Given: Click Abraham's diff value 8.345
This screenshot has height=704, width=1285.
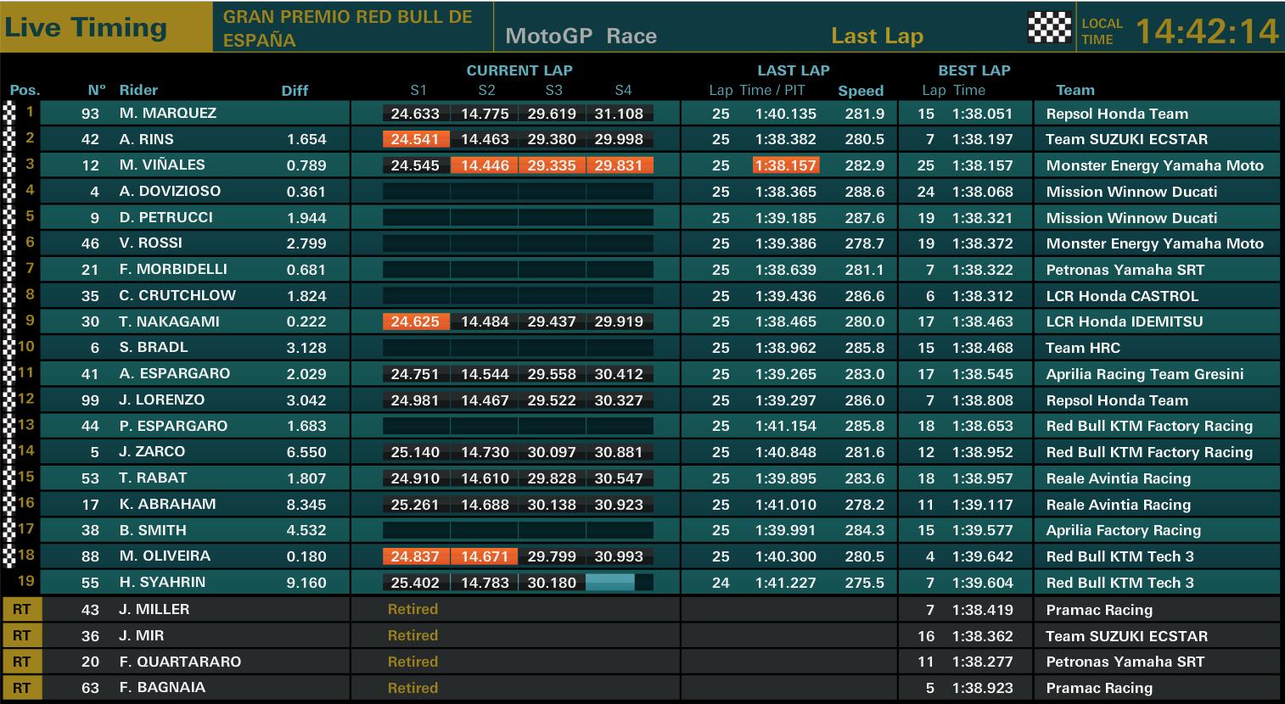Looking at the screenshot, I should (306, 504).
